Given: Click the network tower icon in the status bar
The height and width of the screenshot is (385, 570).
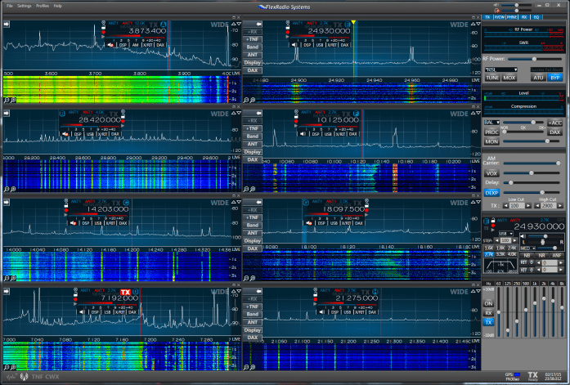Looking at the screenshot, I should point(25,377).
